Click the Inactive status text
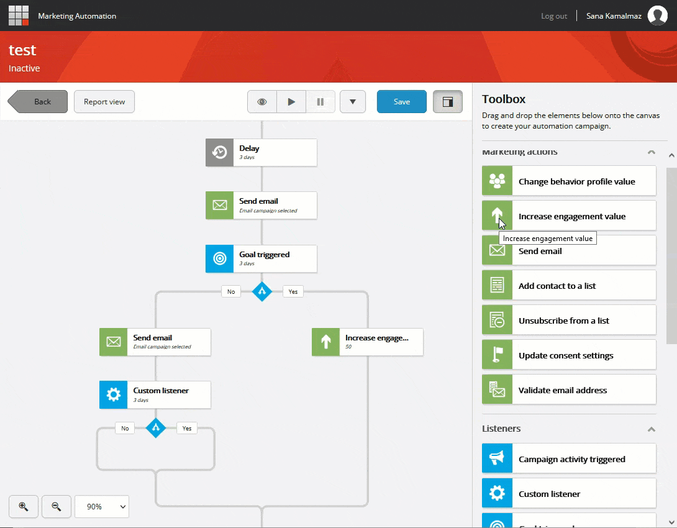The image size is (677, 528). tap(24, 68)
